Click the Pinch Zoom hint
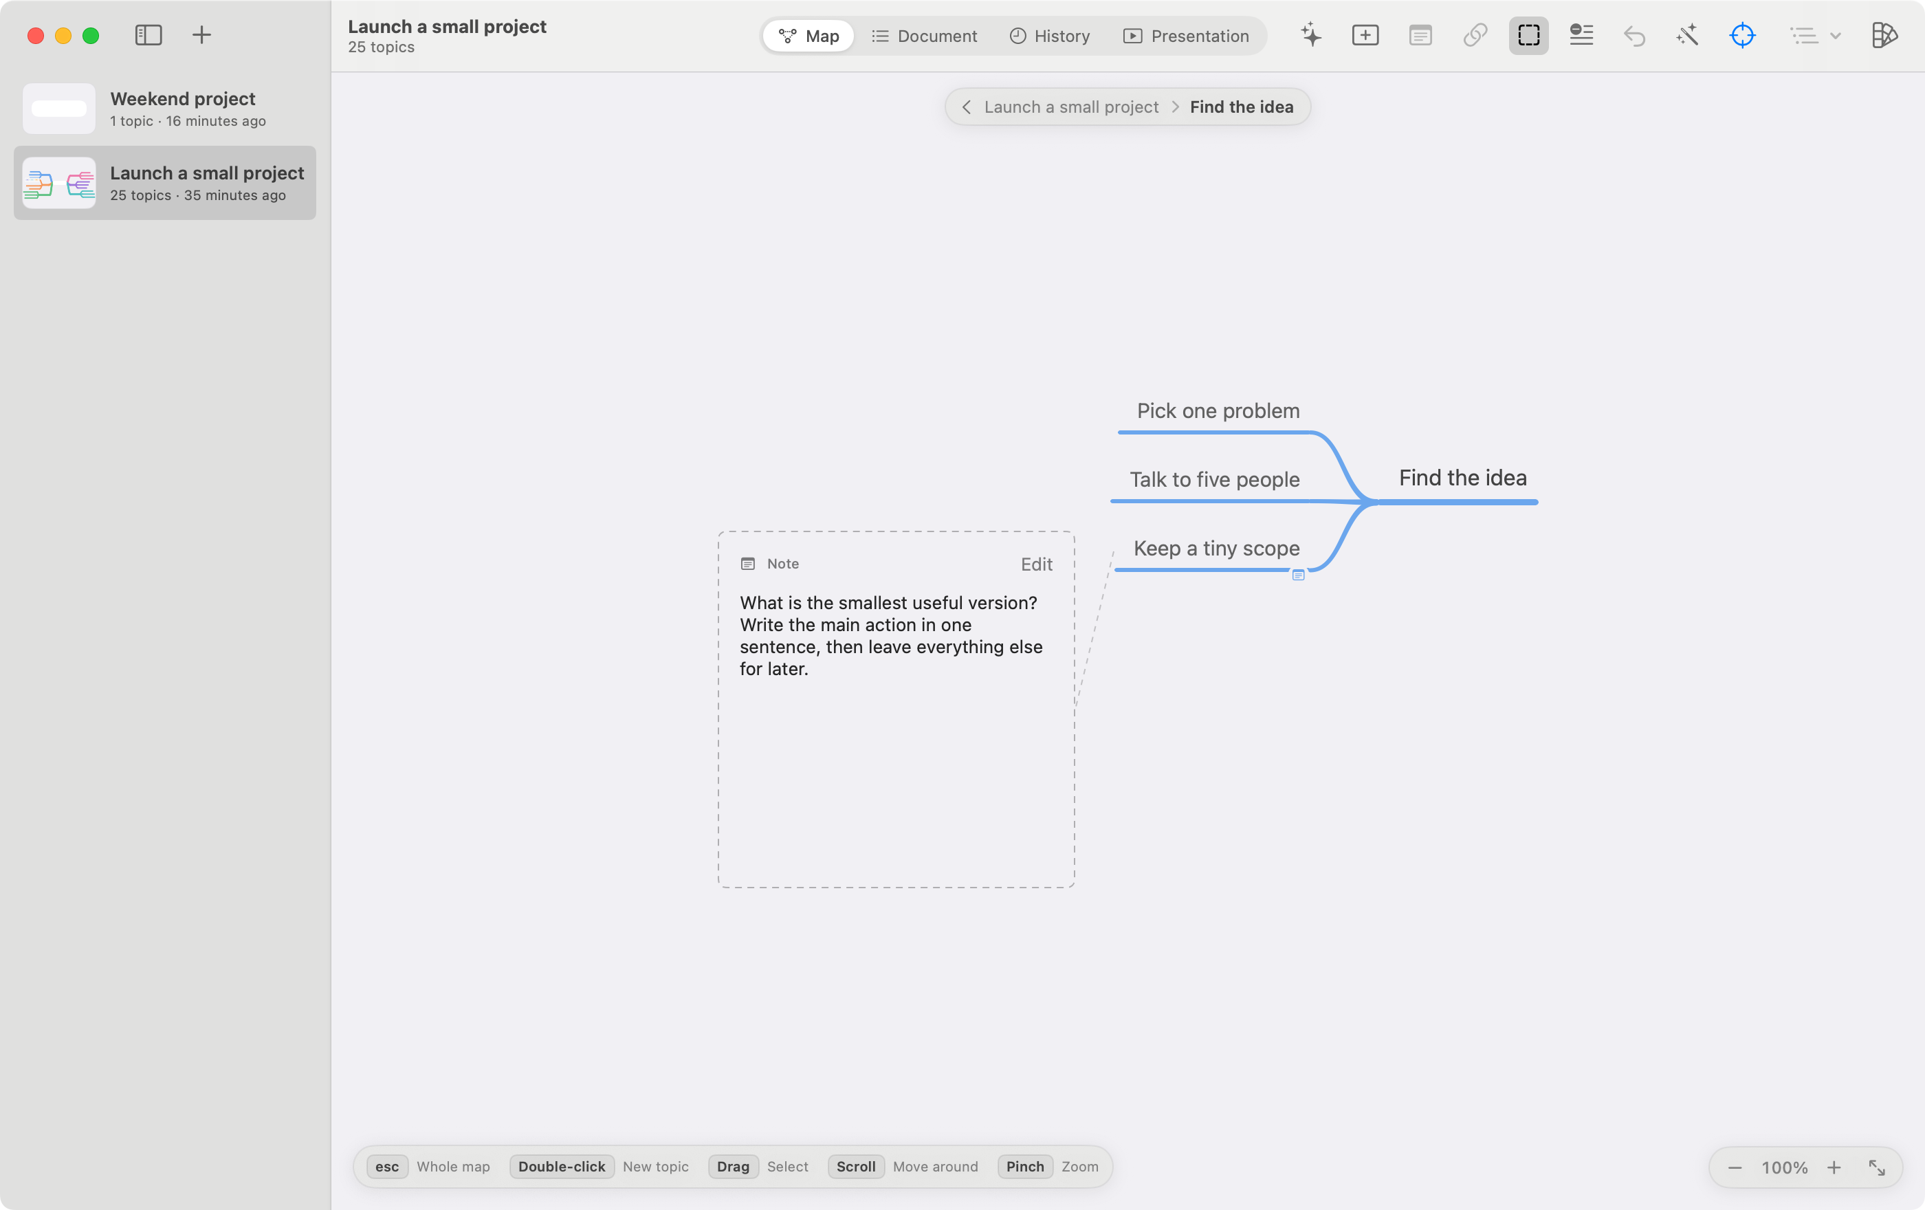Image resolution: width=1925 pixels, height=1210 pixels. [x=1048, y=1167]
